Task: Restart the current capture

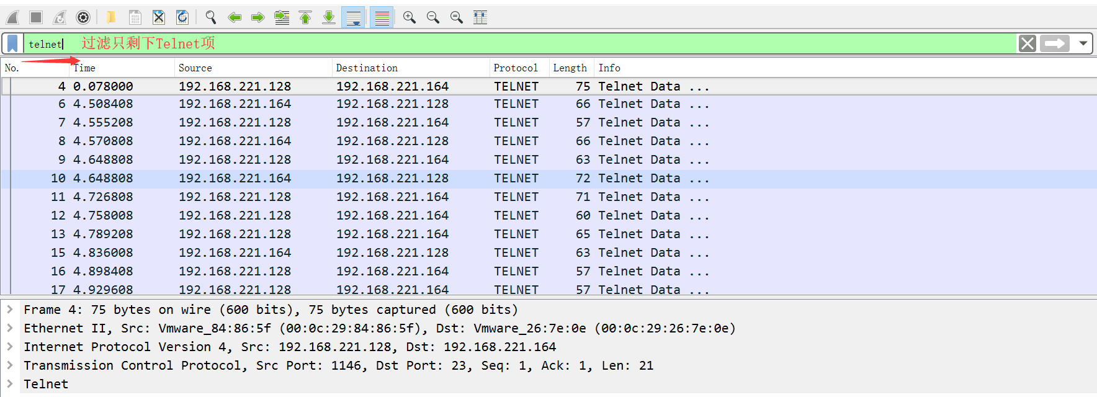Action: [x=60, y=17]
